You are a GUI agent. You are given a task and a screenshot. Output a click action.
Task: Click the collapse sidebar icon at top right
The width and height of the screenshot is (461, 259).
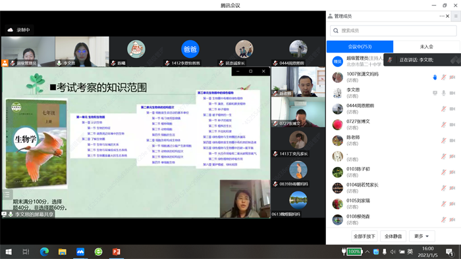[x=456, y=16]
